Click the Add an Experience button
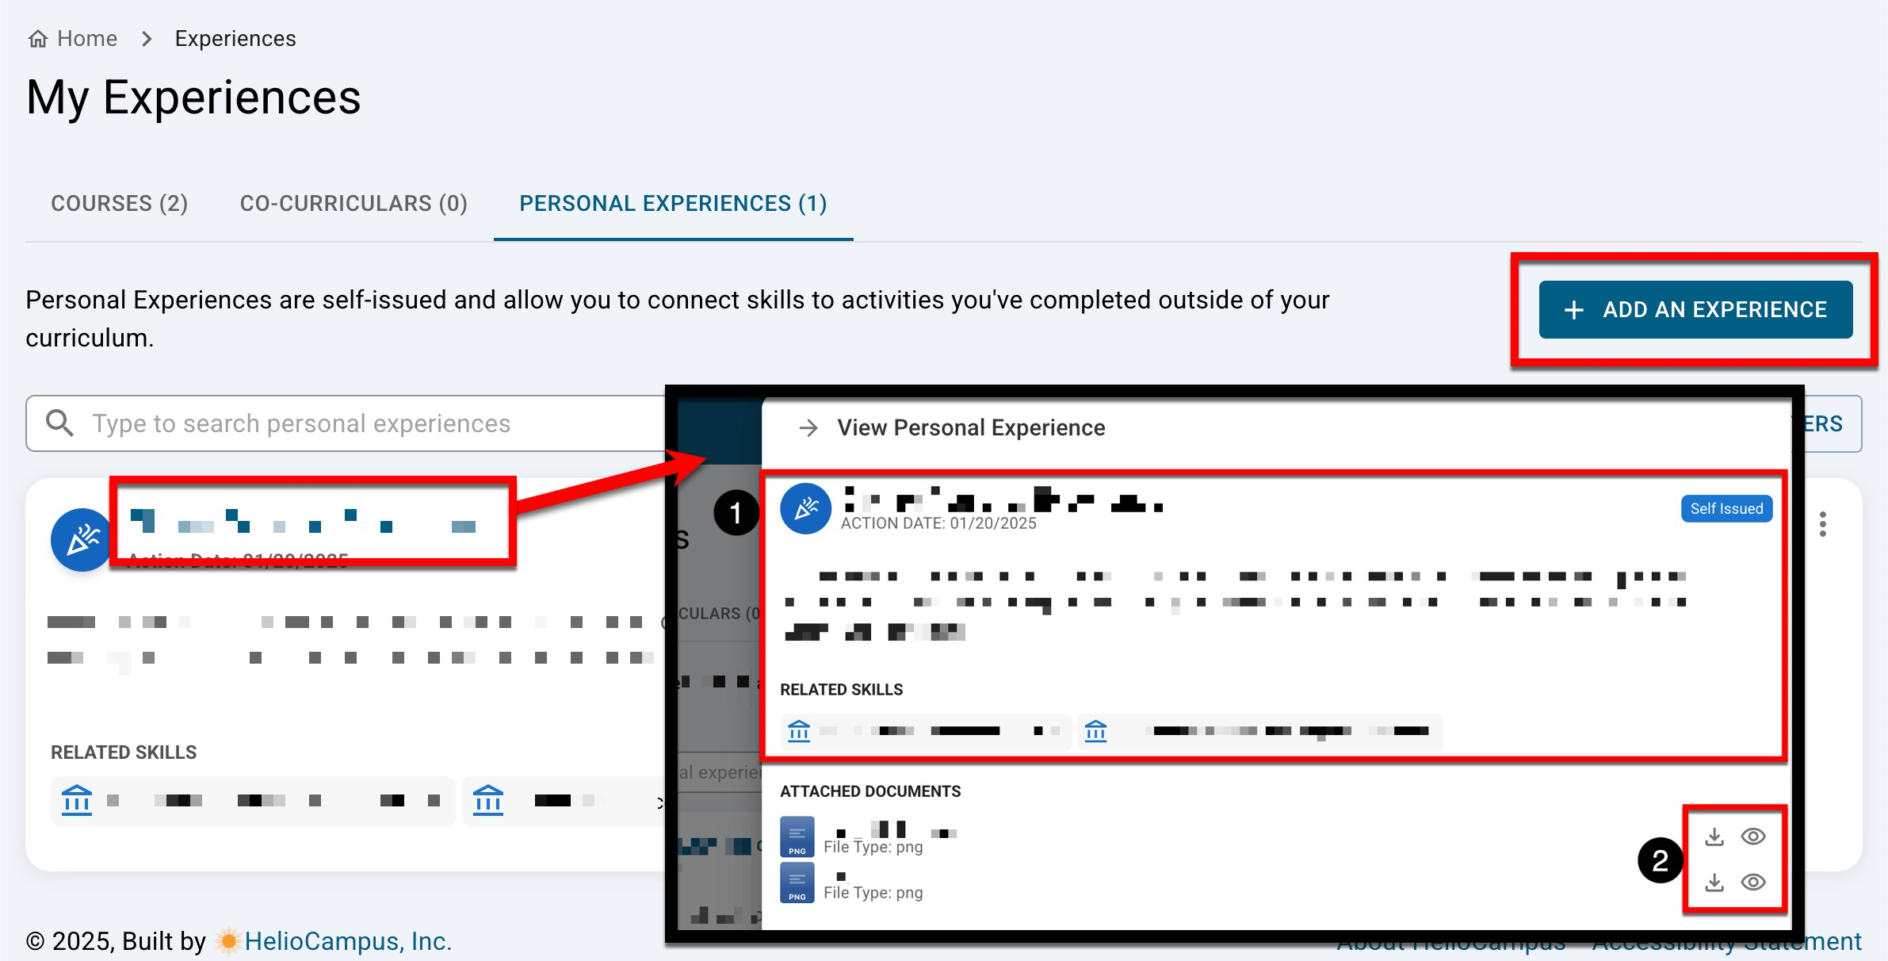1888x961 pixels. [x=1695, y=309]
